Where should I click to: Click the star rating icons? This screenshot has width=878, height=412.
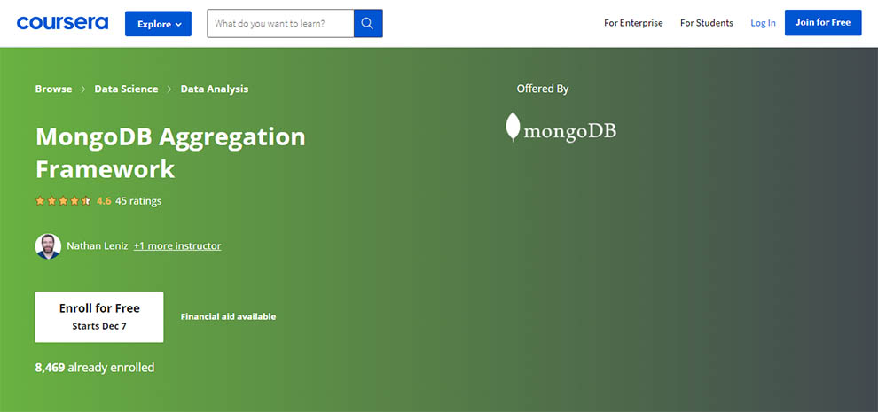pos(63,201)
